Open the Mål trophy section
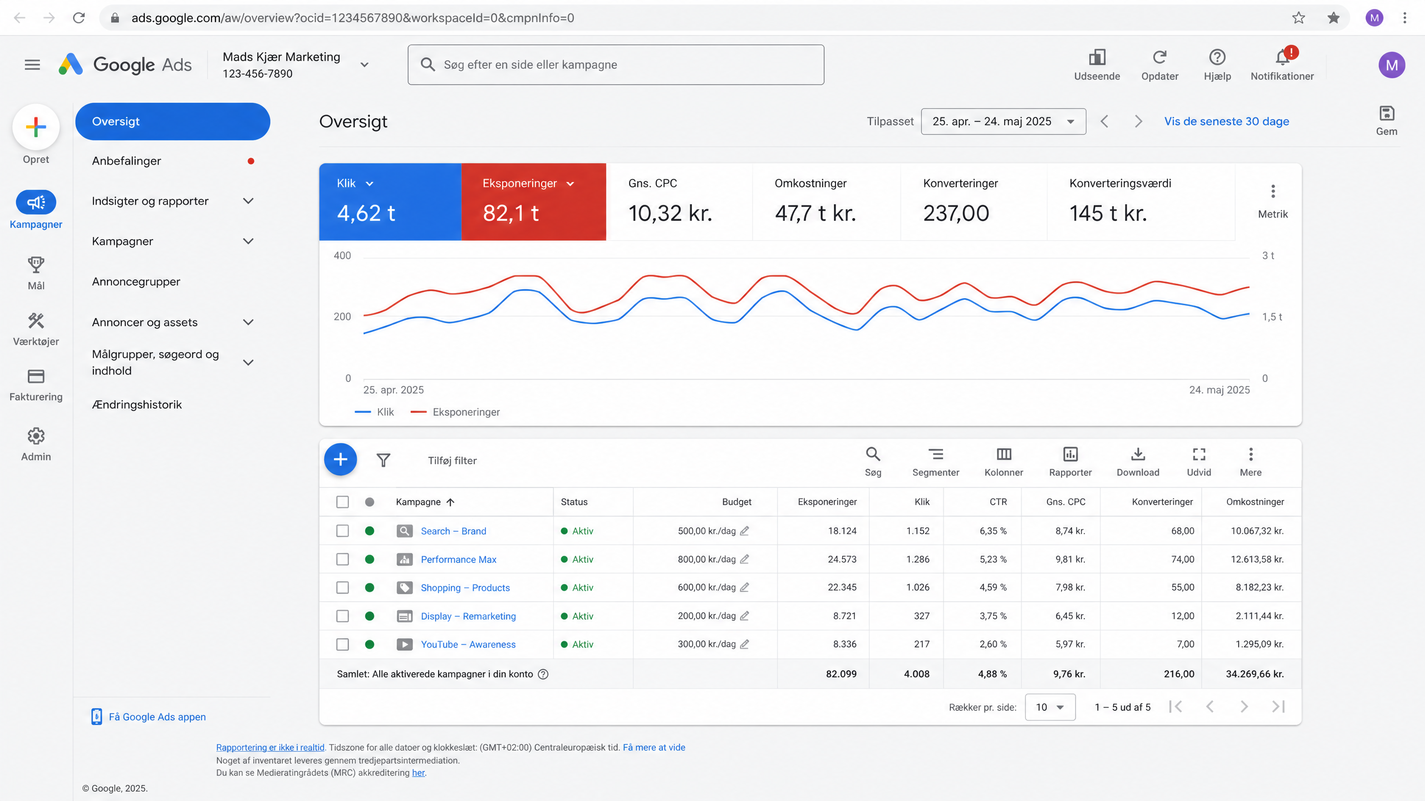The width and height of the screenshot is (1425, 801). click(x=36, y=273)
